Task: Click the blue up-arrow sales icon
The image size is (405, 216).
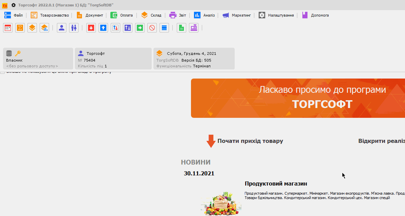Action: pos(103,28)
